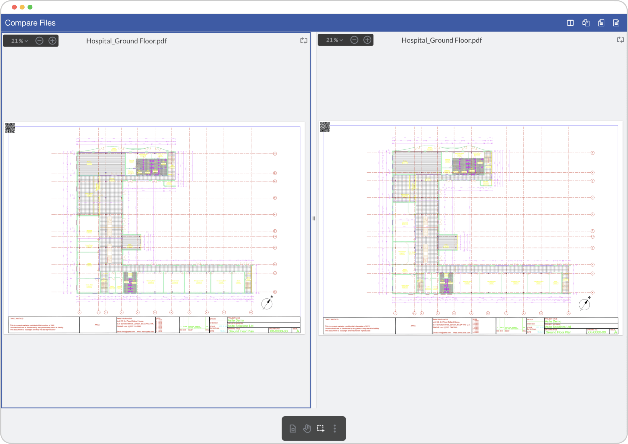Image resolution: width=628 pixels, height=444 pixels.
Task: Zoom in on the right panel
Action: pyautogui.click(x=367, y=40)
